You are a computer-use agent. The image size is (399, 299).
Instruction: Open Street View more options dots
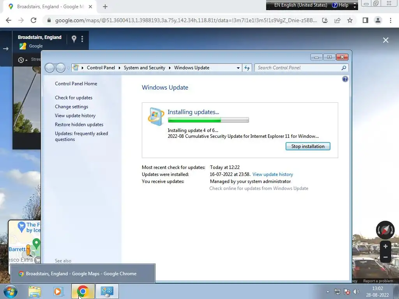(82, 39)
